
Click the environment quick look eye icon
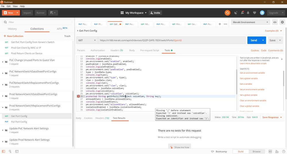click(x=275, y=22)
